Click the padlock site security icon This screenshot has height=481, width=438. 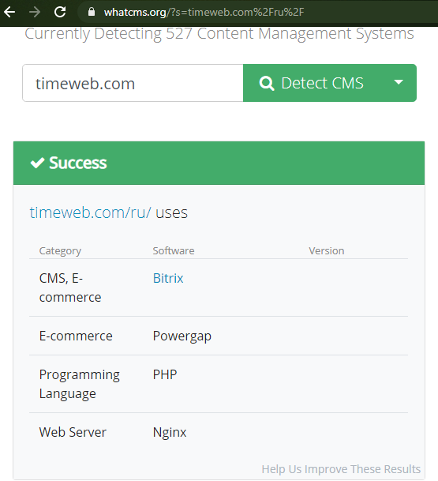[x=91, y=12]
